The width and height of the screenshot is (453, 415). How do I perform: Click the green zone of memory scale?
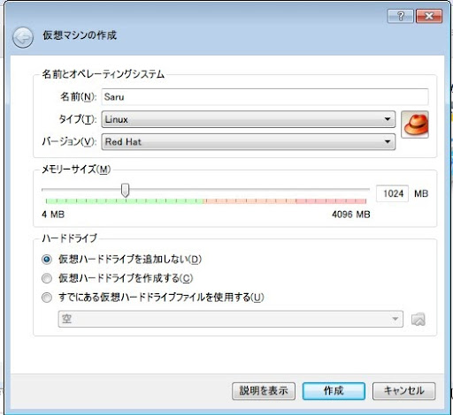(x=125, y=201)
